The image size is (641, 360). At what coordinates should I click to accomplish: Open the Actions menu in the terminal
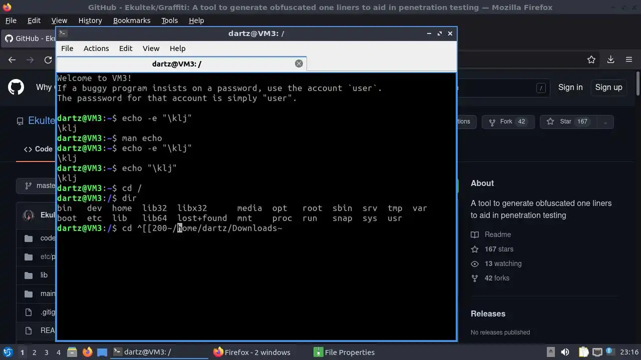pyautogui.click(x=96, y=48)
